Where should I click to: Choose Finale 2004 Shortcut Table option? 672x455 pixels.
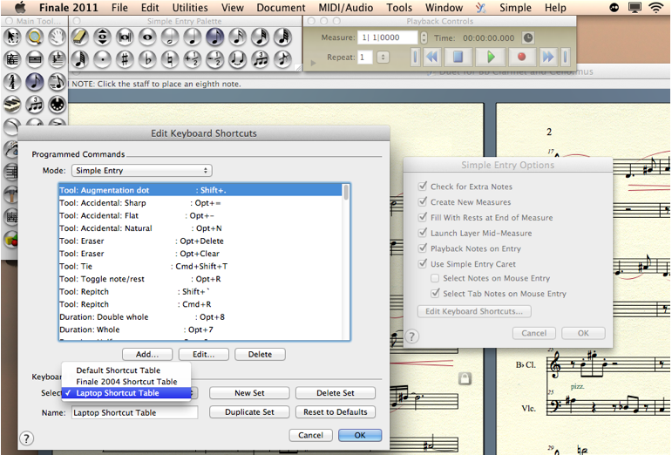point(126,381)
